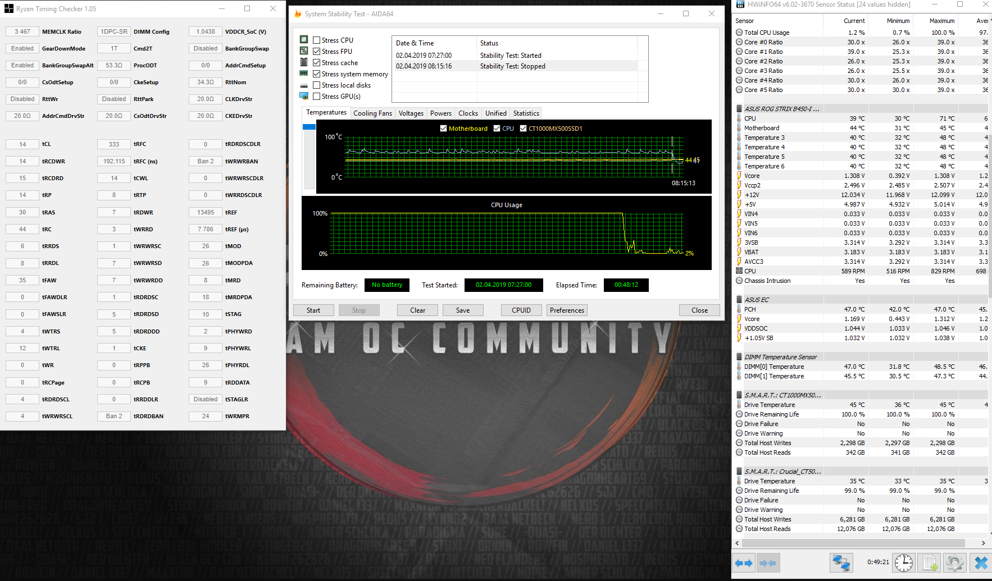This screenshot has width=992, height=581.
Task: Click the Status column header in AIDA64 log
Action: [x=557, y=43]
